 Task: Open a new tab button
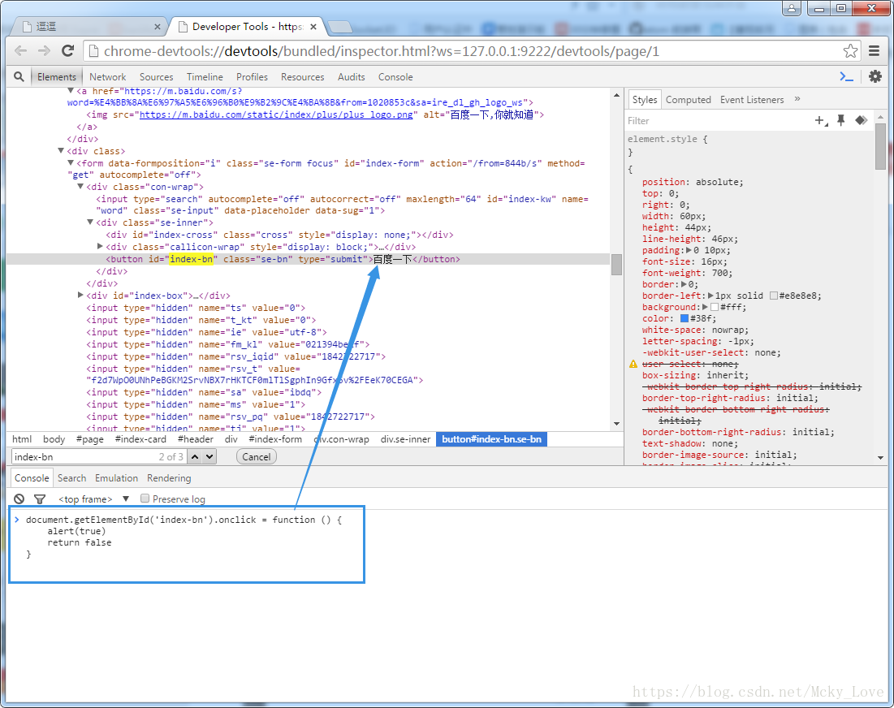pos(339,27)
